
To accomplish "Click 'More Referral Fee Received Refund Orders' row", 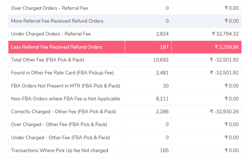I will click(125, 21).
